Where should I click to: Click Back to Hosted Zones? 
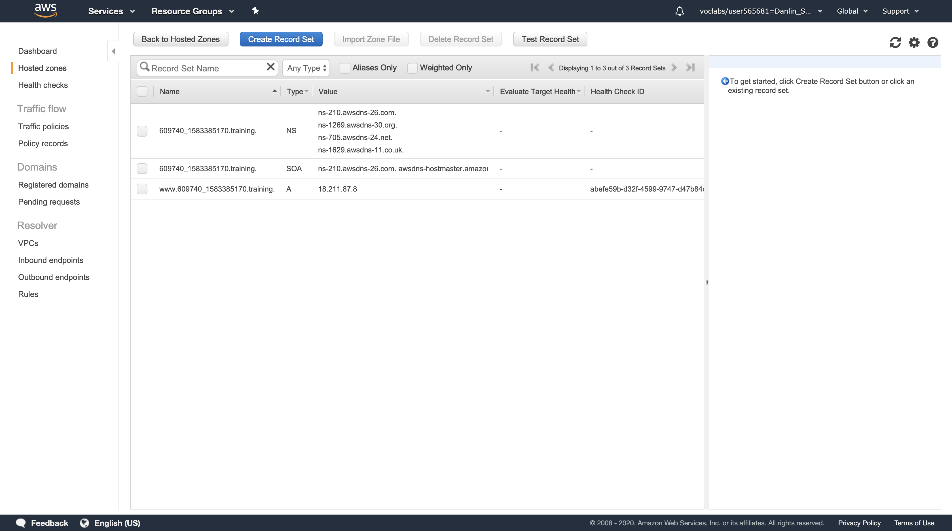(x=180, y=39)
